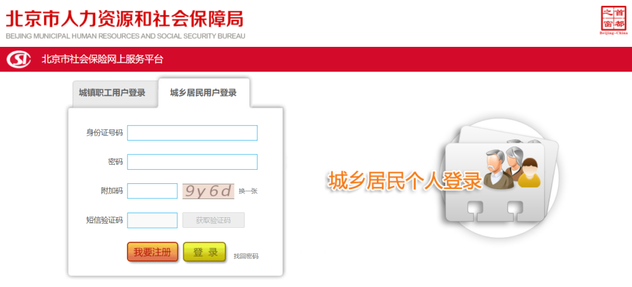632x287 pixels.
Task: Click the 短信验证码 input field
Action: [x=152, y=220]
